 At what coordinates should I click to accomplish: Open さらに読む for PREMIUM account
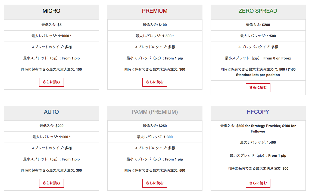tap(155, 82)
